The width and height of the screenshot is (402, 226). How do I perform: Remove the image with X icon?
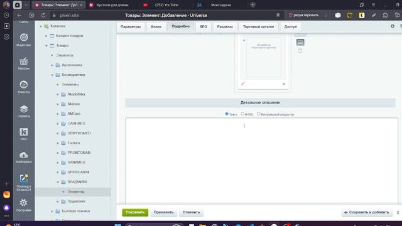283,84
